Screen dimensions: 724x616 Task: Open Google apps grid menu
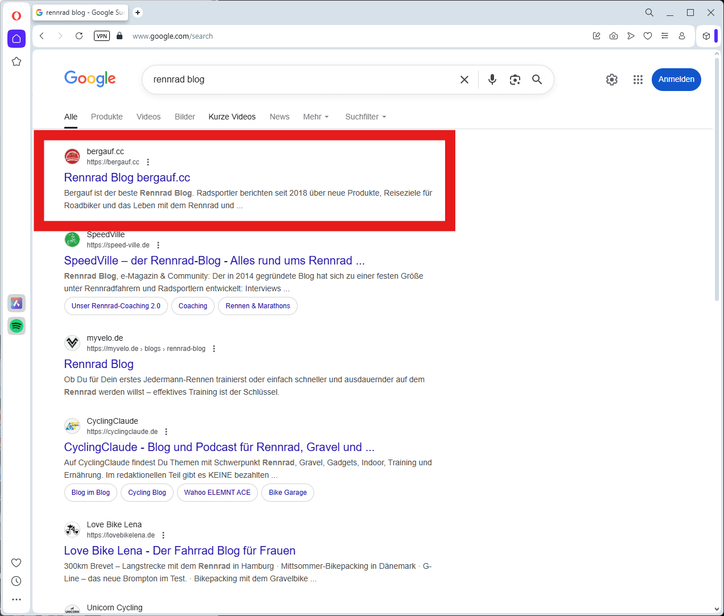tap(637, 80)
